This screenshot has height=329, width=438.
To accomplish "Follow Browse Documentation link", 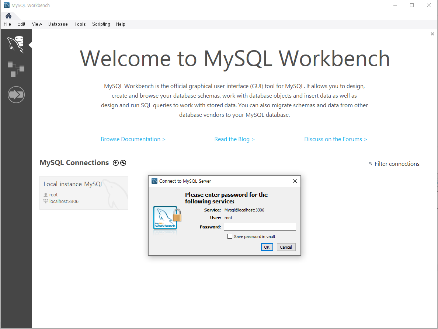I will pyautogui.click(x=133, y=139).
